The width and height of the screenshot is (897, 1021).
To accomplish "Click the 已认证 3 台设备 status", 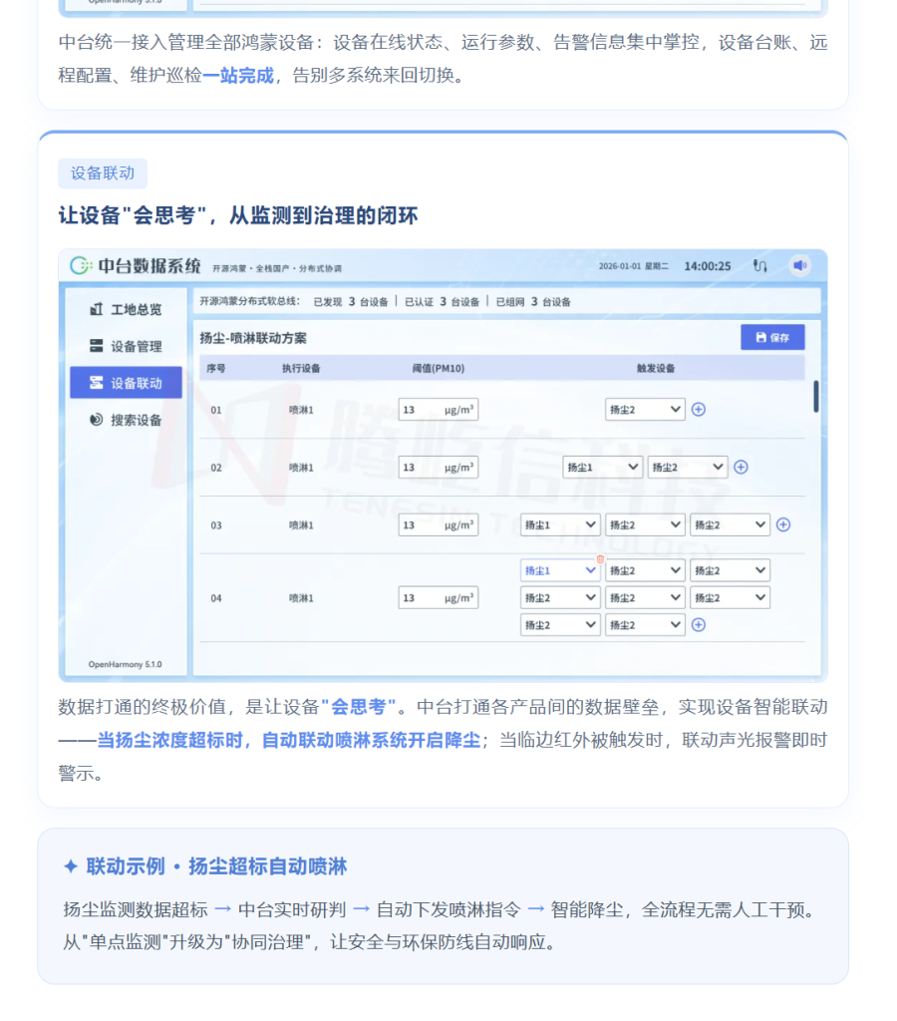I will tap(442, 302).
